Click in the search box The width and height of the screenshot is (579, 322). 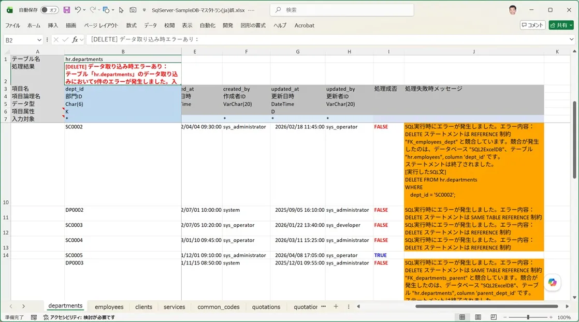click(x=342, y=10)
